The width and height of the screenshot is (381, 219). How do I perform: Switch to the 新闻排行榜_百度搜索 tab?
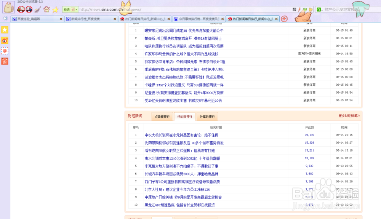[91, 19]
